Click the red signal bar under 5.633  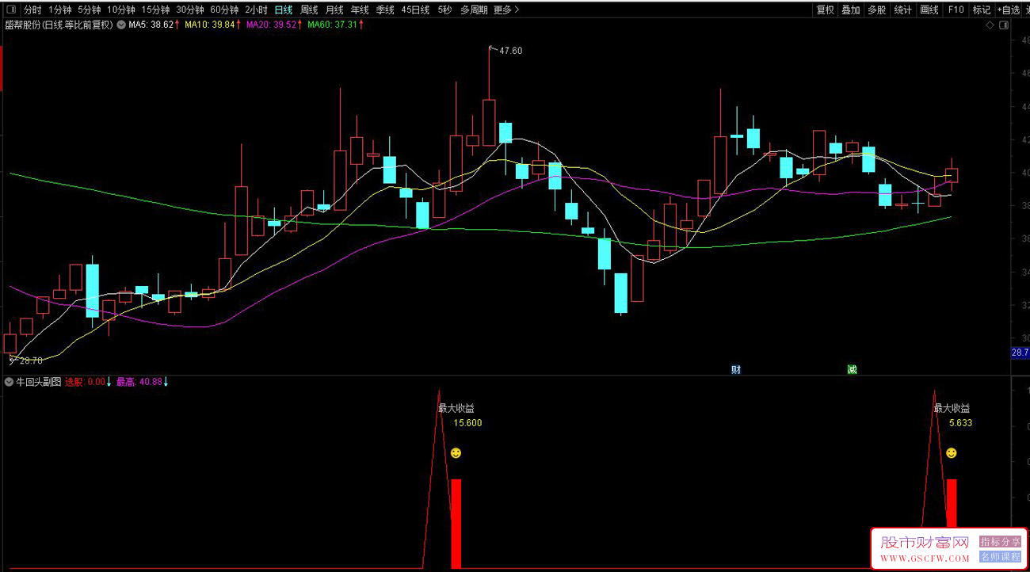(952, 503)
